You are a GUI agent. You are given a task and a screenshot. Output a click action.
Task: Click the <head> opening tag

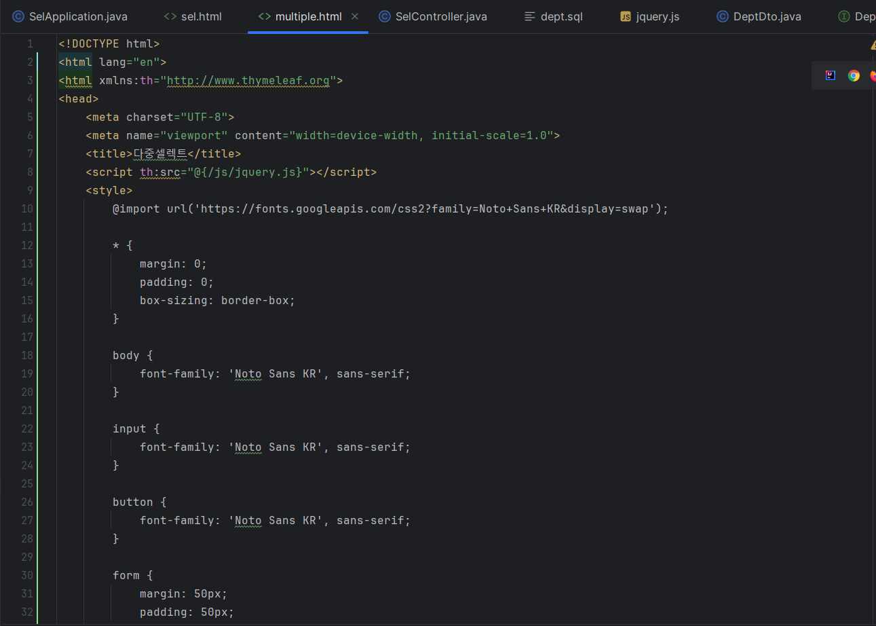click(x=79, y=99)
